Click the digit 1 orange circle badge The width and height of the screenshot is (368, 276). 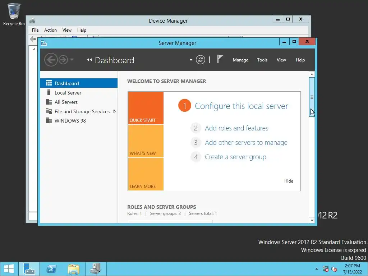click(x=184, y=106)
